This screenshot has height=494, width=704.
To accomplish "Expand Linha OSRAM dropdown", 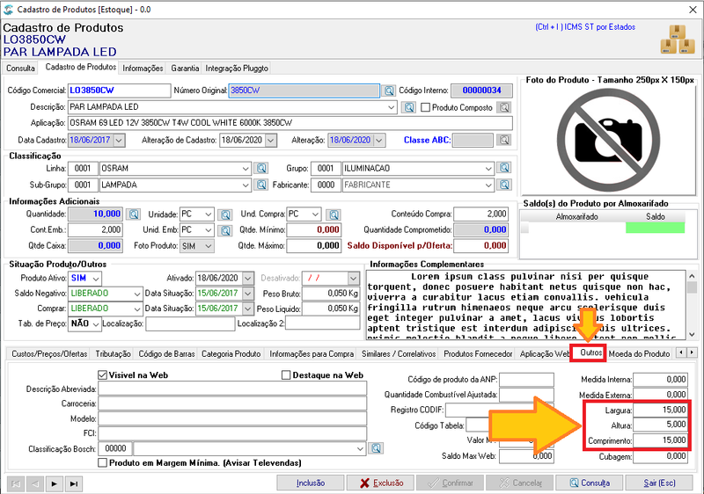I will (246, 169).
